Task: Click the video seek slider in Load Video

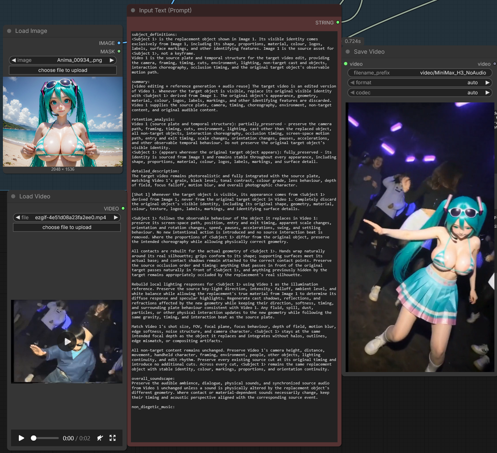Action: 45,438
